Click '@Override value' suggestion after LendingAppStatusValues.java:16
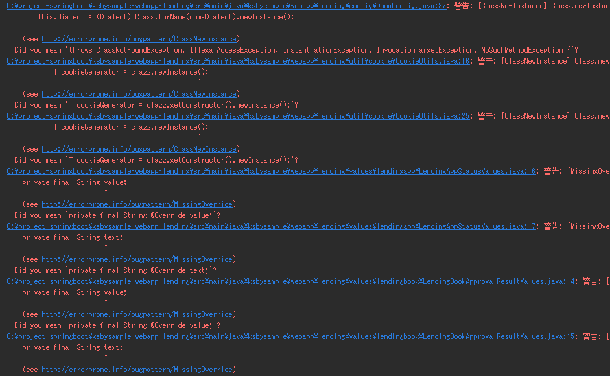 [x=117, y=215]
